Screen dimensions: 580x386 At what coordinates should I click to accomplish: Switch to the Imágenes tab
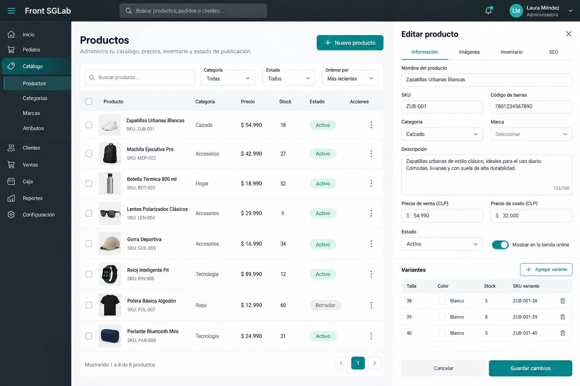click(x=469, y=52)
